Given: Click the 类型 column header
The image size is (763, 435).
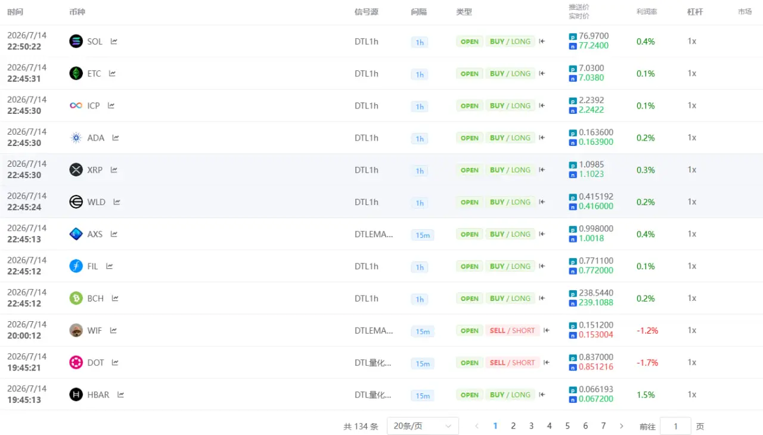Looking at the screenshot, I should coord(464,12).
